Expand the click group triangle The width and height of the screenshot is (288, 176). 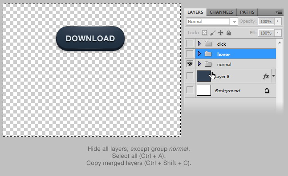pyautogui.click(x=199, y=43)
